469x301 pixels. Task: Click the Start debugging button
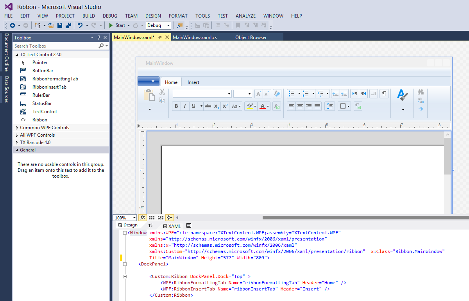pyautogui.click(x=117, y=25)
